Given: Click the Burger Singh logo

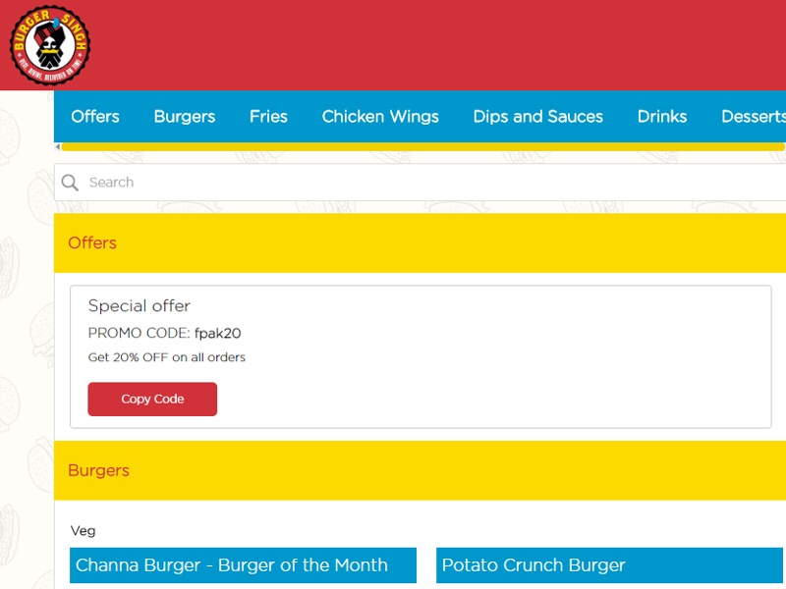Looking at the screenshot, I should tap(50, 45).
